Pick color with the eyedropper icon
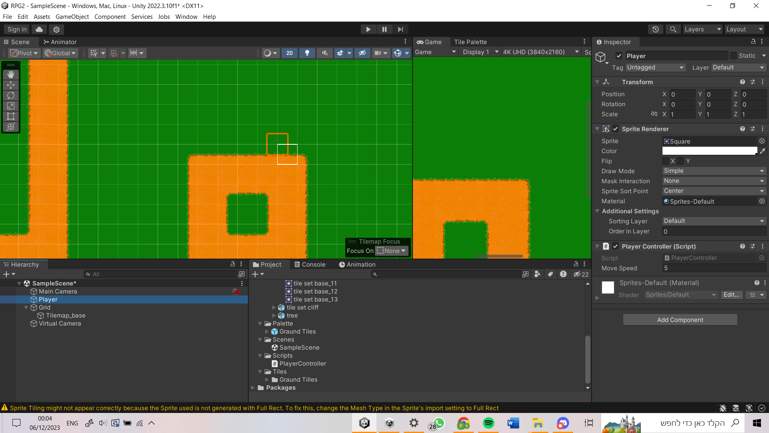Viewport: 769px width, 433px height. pyautogui.click(x=762, y=151)
